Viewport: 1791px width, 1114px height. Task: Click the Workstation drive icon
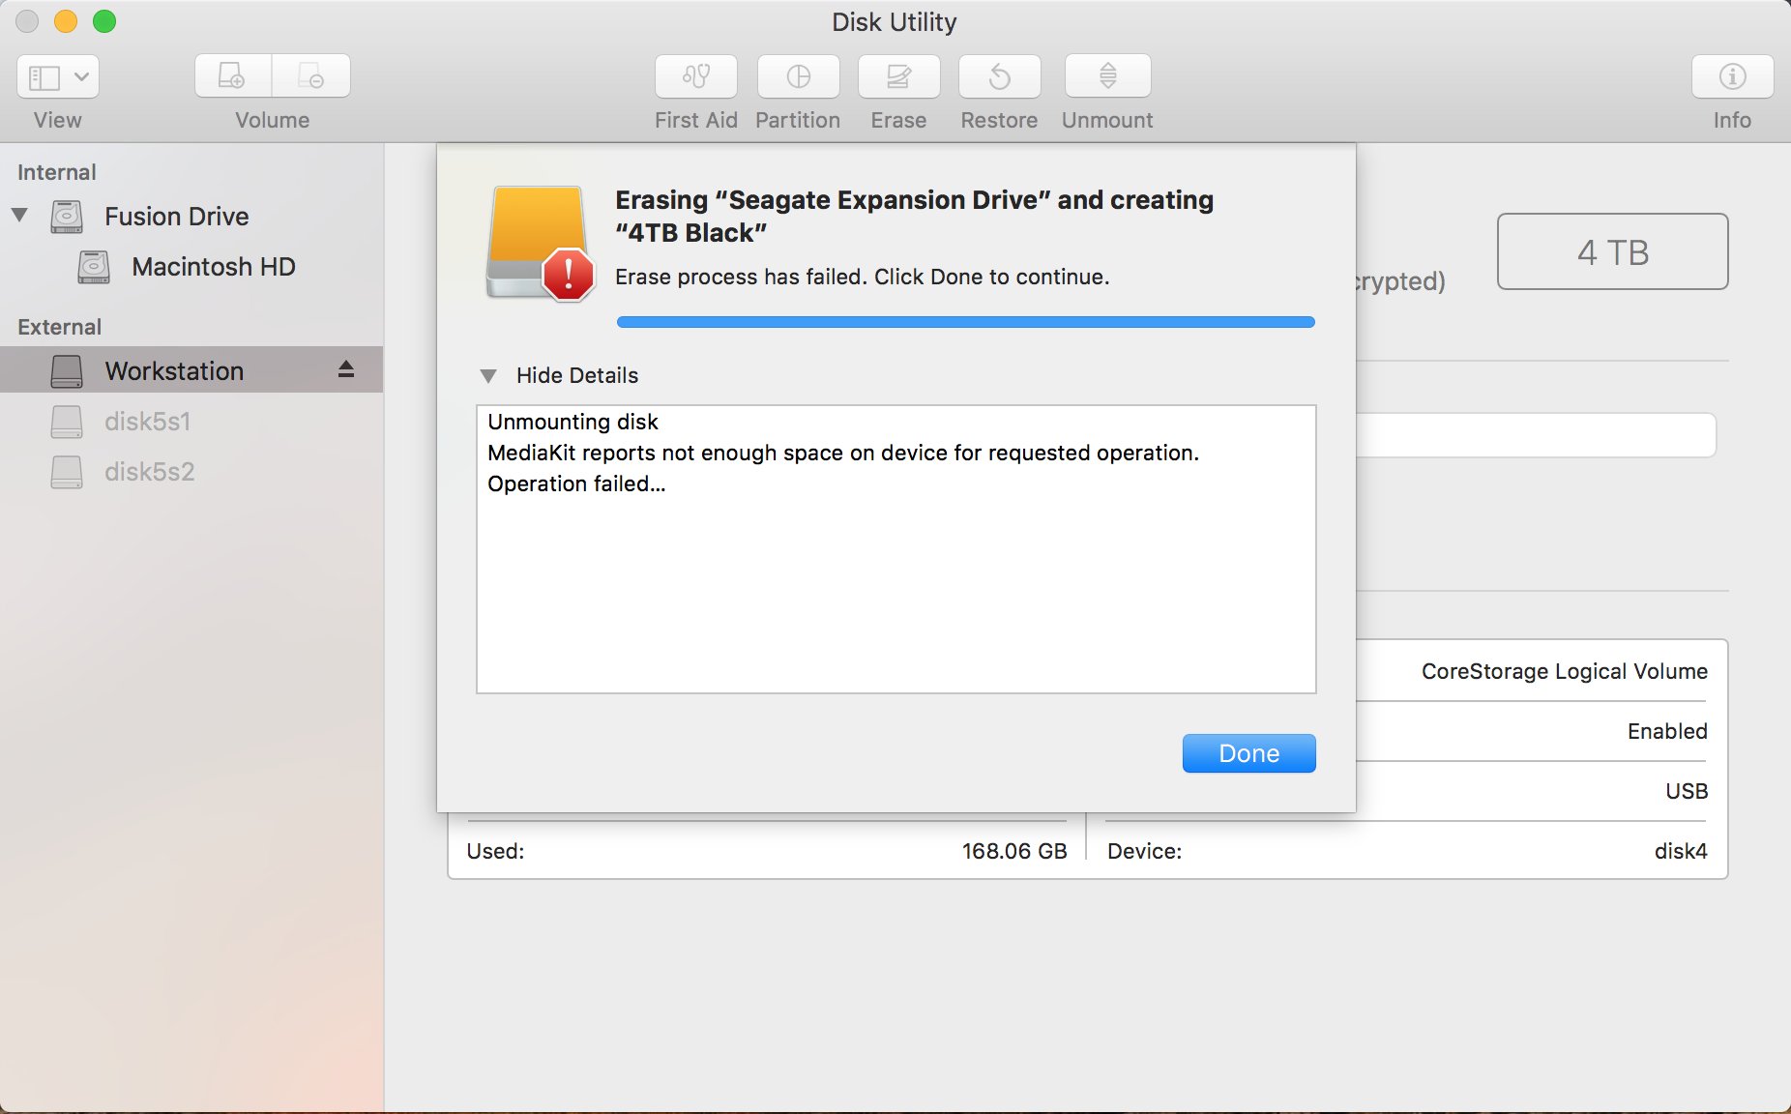pos(67,371)
